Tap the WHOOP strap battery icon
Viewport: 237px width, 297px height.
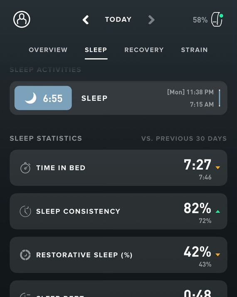click(217, 20)
